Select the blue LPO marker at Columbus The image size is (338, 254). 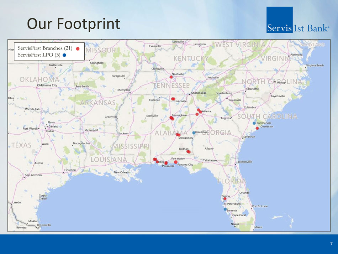tap(194, 133)
